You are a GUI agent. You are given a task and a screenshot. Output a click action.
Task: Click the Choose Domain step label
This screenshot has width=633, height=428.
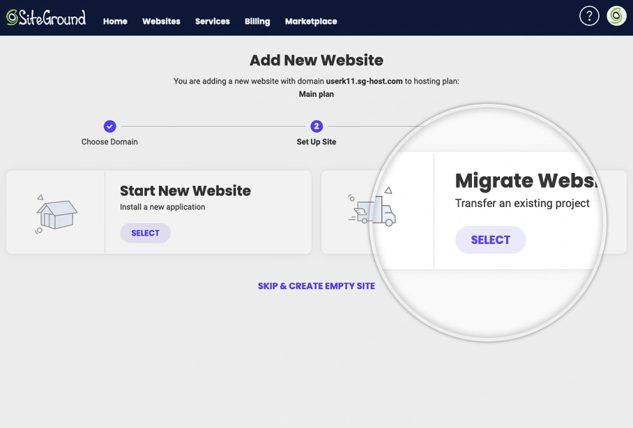coord(109,142)
